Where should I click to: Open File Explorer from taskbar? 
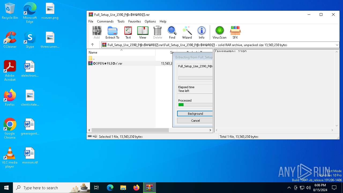pos(123,188)
